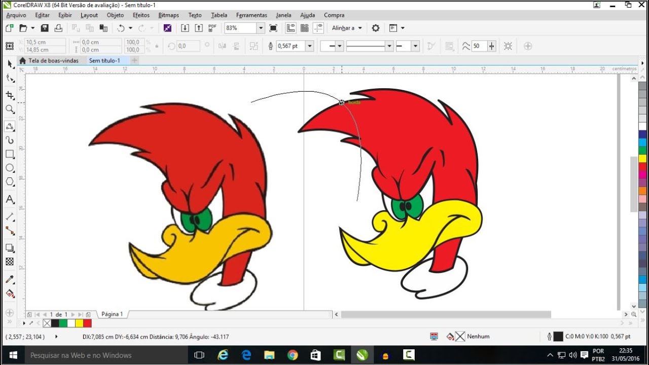Open the Bitmaps menu
Viewport: 649px width, 365px height.
(x=169, y=15)
